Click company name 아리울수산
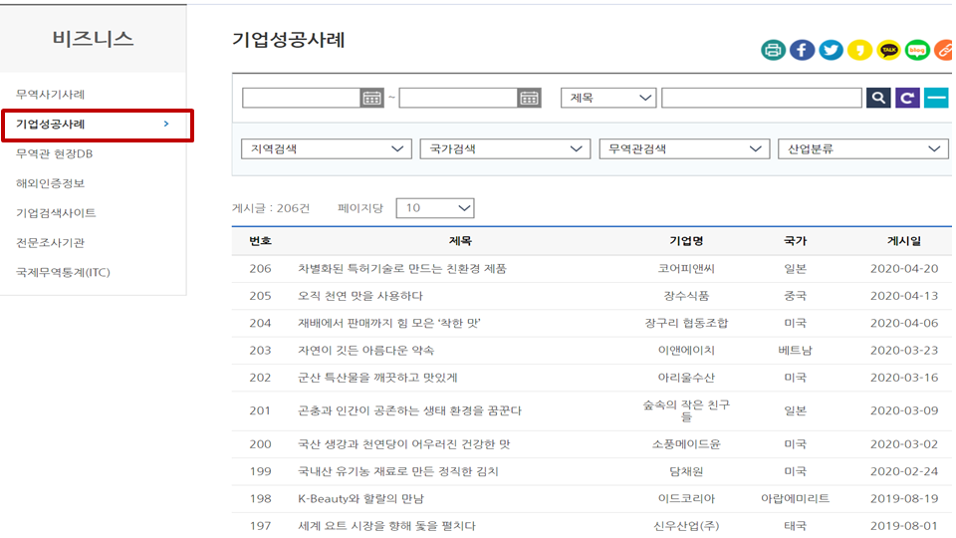956x538 pixels. click(x=686, y=378)
